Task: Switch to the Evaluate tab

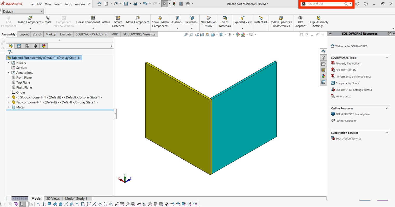Action: pos(65,34)
